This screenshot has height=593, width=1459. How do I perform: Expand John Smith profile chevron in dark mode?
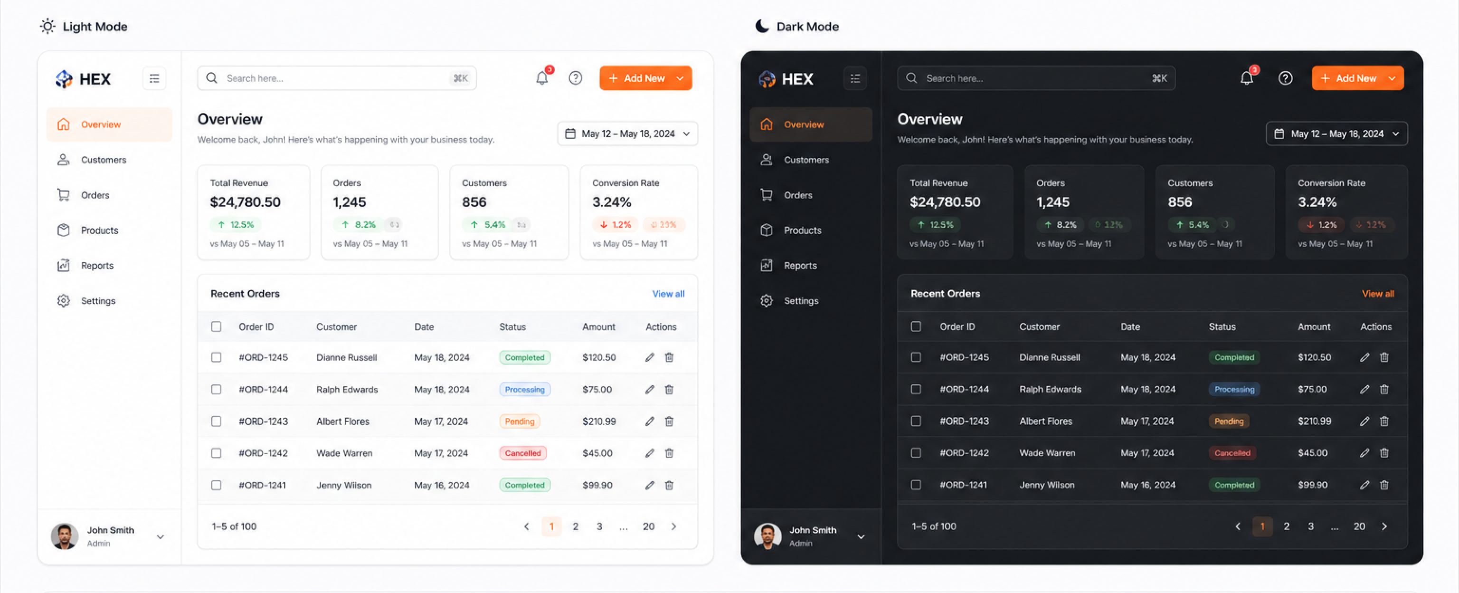coord(861,537)
